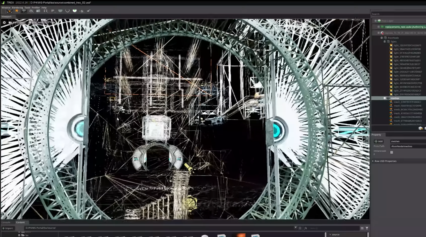Click the lock icon on capture layer

382,33
